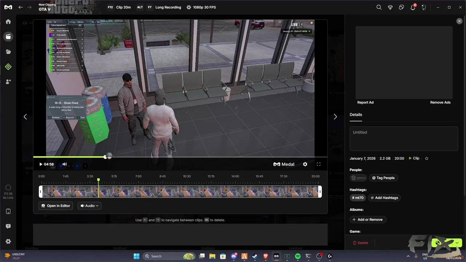Click the Medal watermark in the player
The image size is (466, 262).
pyautogui.click(x=284, y=164)
